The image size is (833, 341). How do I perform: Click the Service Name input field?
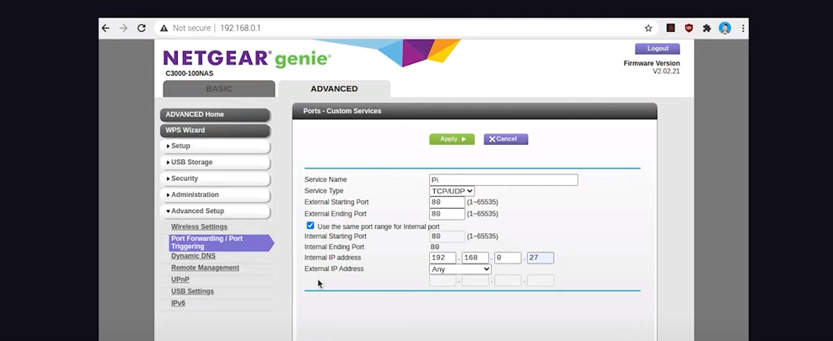503,180
